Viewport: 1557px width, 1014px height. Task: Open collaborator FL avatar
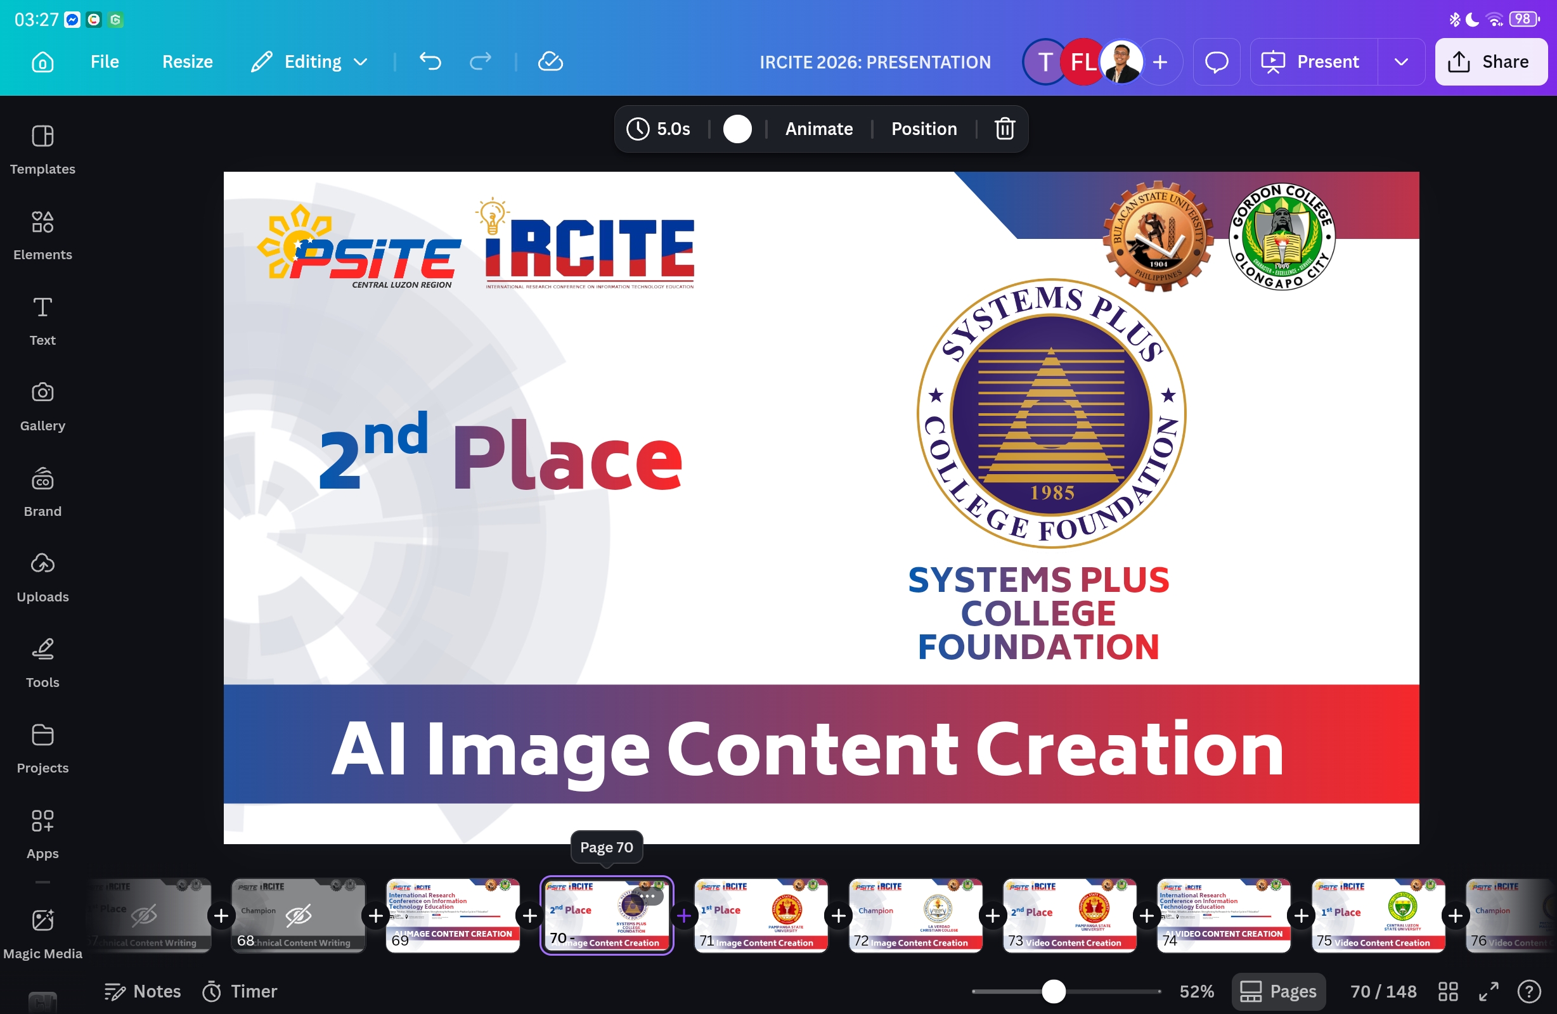pos(1082,61)
